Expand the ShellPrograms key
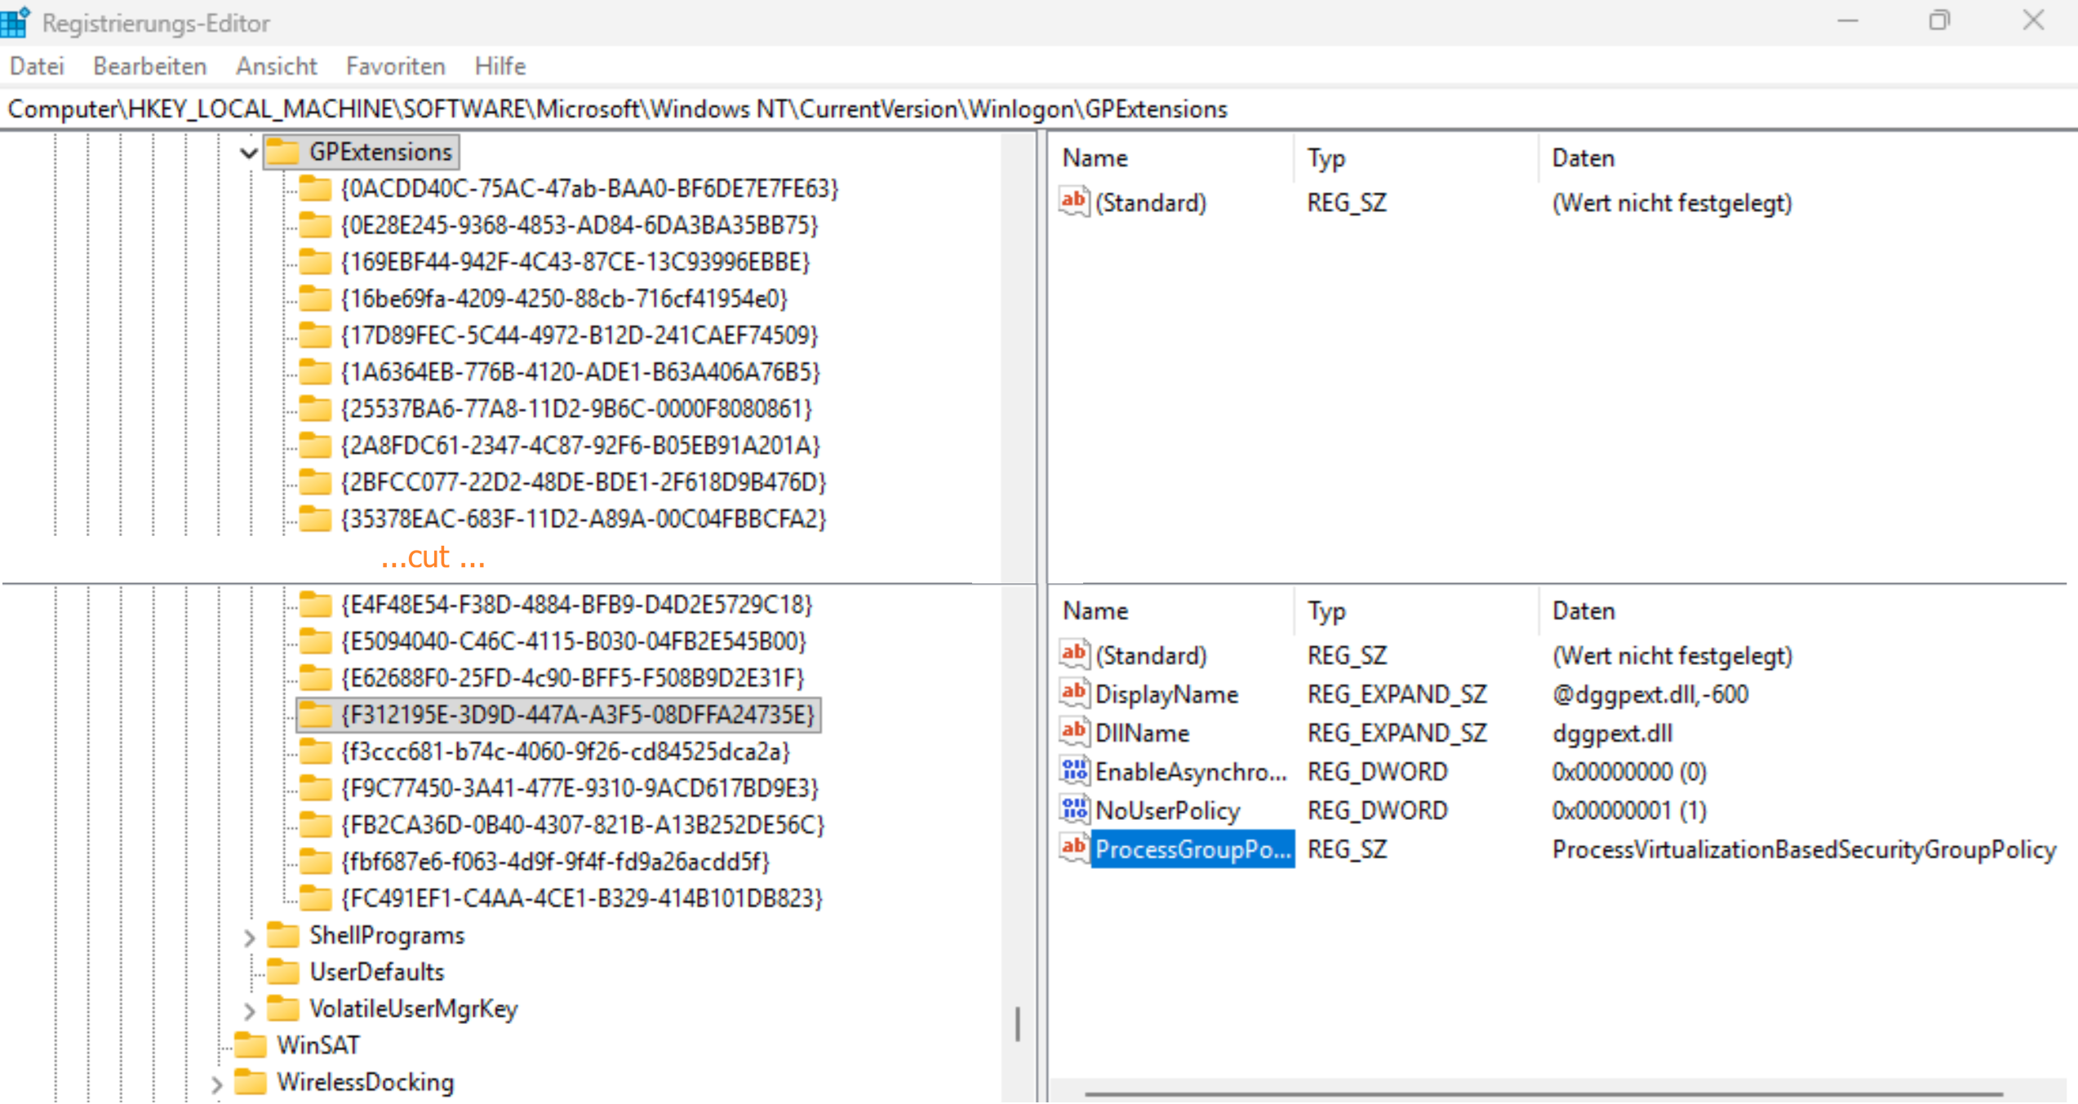The image size is (2078, 1104). (249, 937)
